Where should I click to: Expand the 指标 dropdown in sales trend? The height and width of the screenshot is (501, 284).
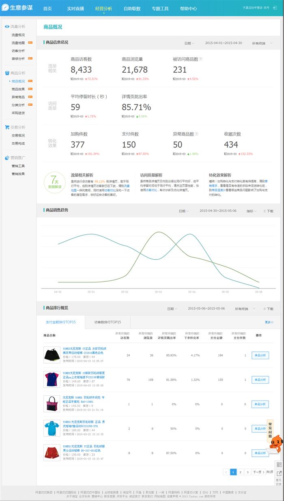(252, 211)
